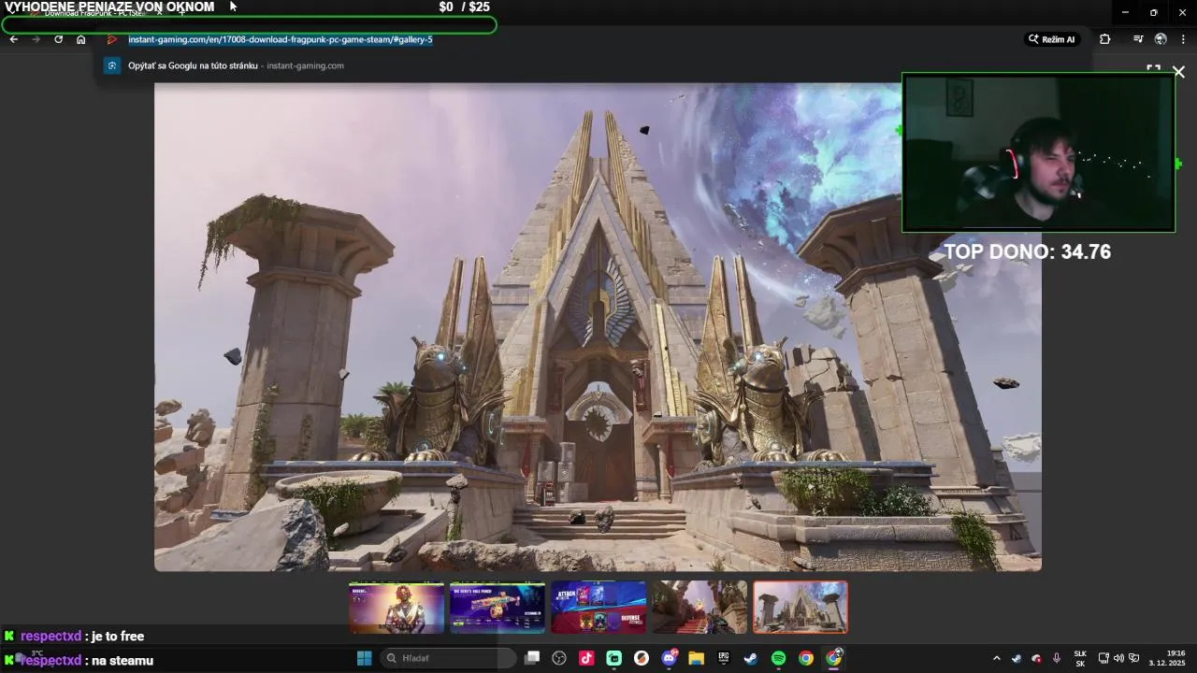Toggle gallery fullscreen icon
1197x673 pixels.
tap(1153, 69)
